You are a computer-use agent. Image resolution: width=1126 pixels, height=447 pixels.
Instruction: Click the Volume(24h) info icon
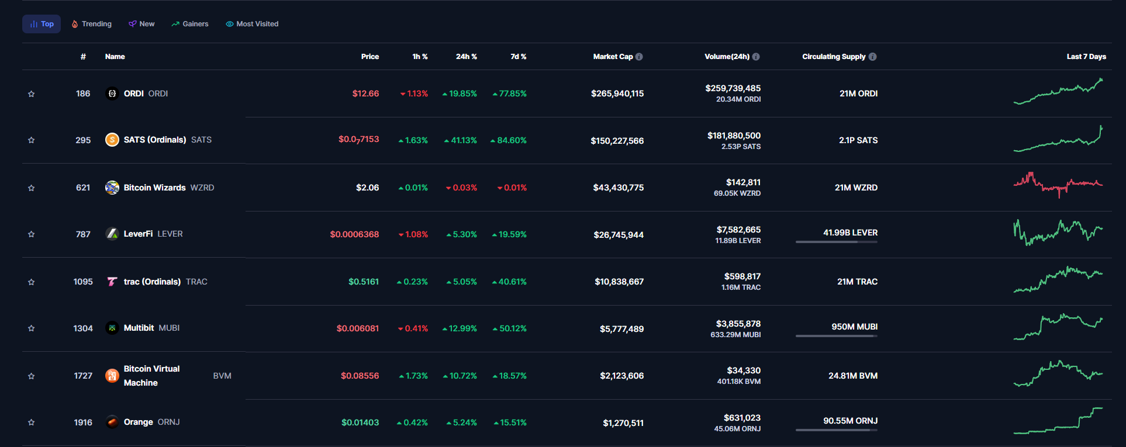(x=756, y=57)
